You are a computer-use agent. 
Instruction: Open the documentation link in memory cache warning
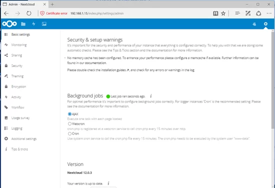coord(95,63)
